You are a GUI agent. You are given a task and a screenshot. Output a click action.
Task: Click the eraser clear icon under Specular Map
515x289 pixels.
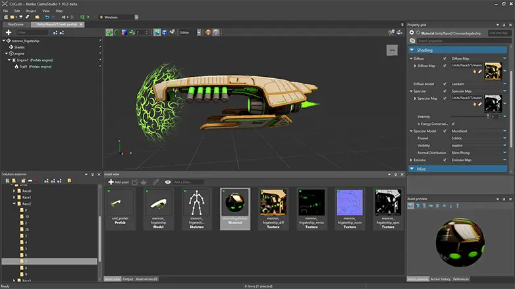480,104
